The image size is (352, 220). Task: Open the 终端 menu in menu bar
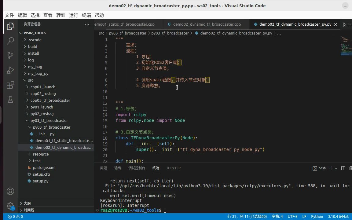coord(86,15)
